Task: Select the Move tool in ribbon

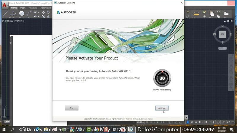Action: (43, 12)
